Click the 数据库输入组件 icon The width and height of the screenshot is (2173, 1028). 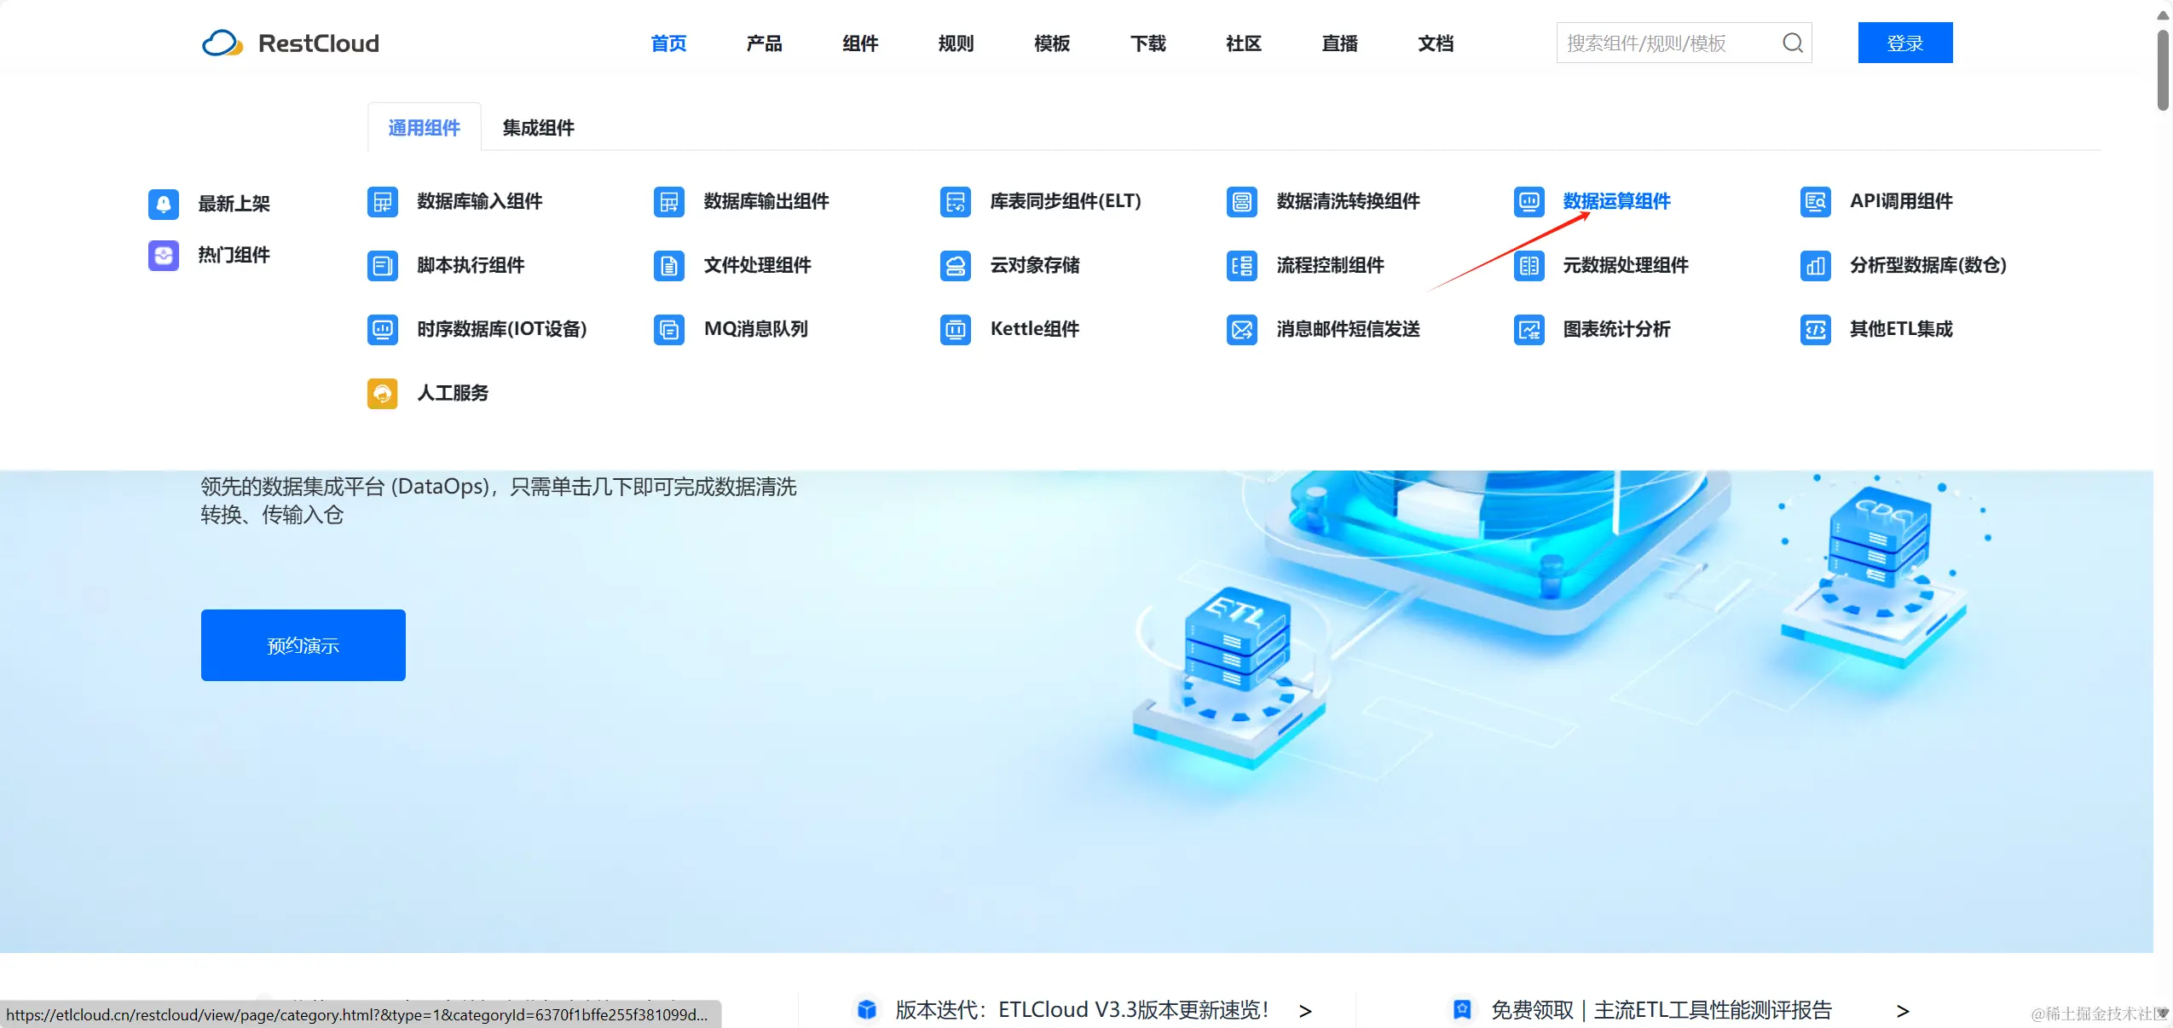(x=382, y=202)
